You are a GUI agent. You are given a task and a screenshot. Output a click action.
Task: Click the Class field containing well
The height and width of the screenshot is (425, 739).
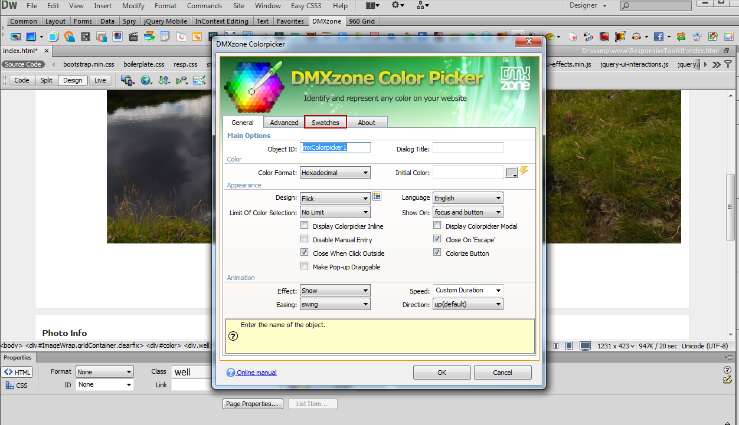coord(191,372)
